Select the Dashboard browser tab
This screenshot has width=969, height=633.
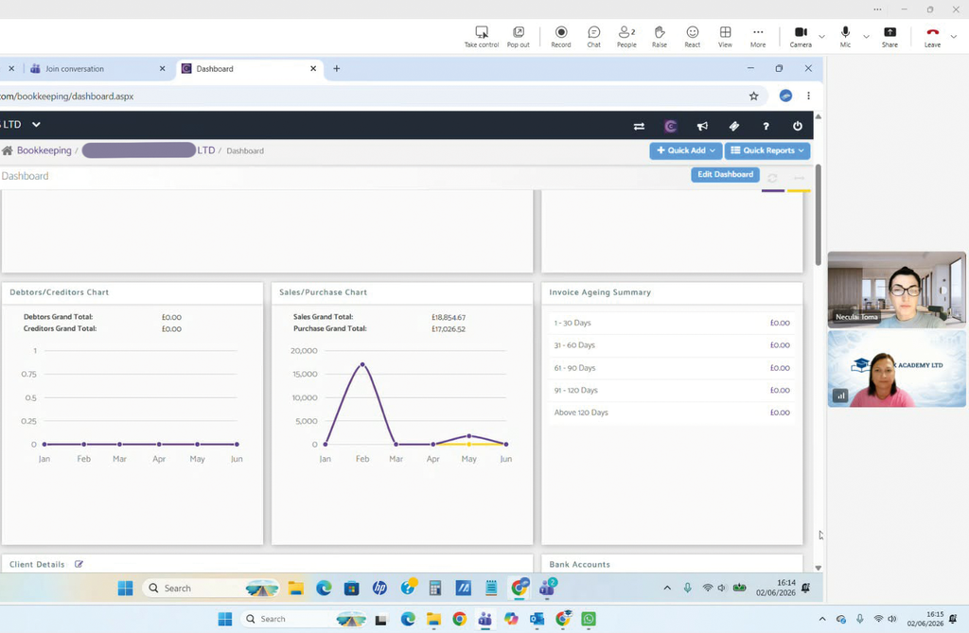(249, 69)
